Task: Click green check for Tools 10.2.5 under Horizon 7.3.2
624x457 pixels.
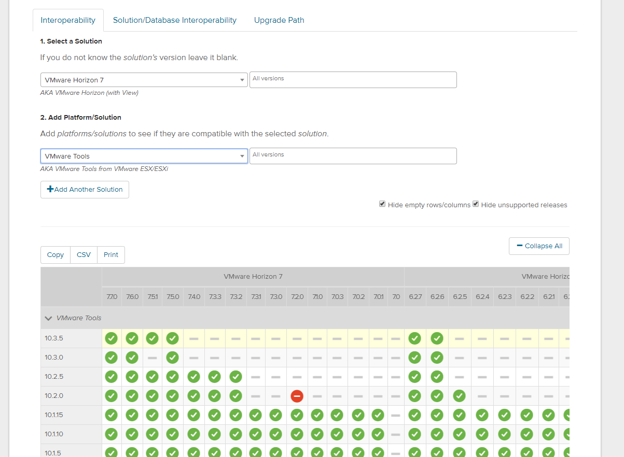Action: point(235,377)
